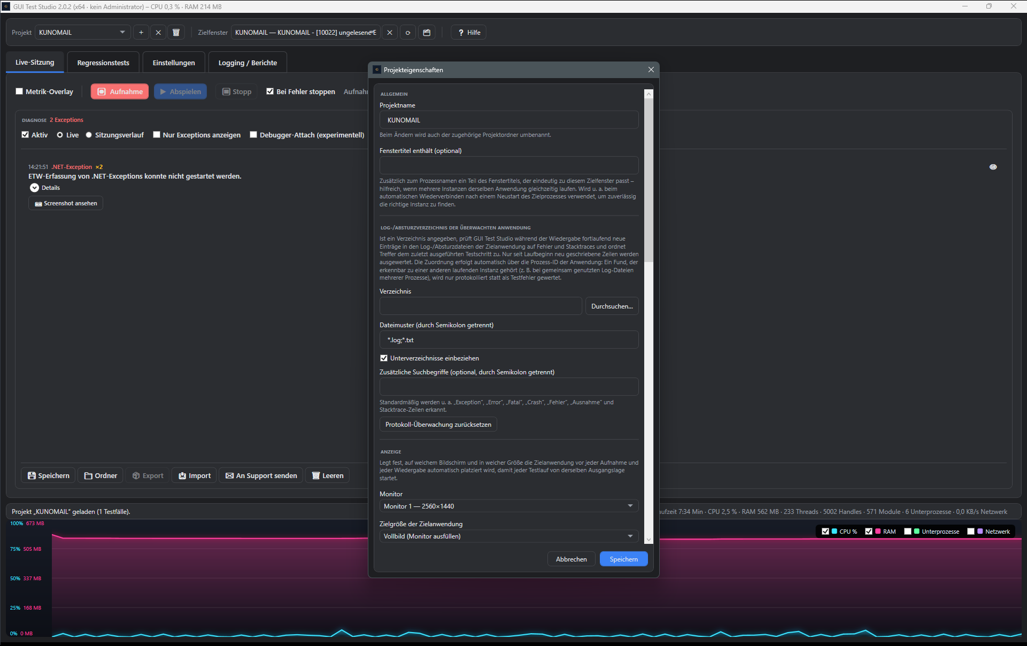Uncheck Unterverzeichnisse einbeziehen

tap(384, 358)
